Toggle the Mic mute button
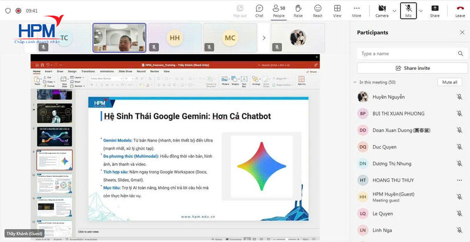 (x=408, y=11)
